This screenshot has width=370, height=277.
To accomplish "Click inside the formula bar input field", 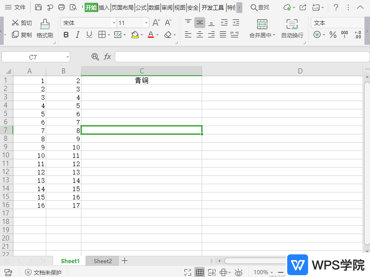I will tap(240, 57).
